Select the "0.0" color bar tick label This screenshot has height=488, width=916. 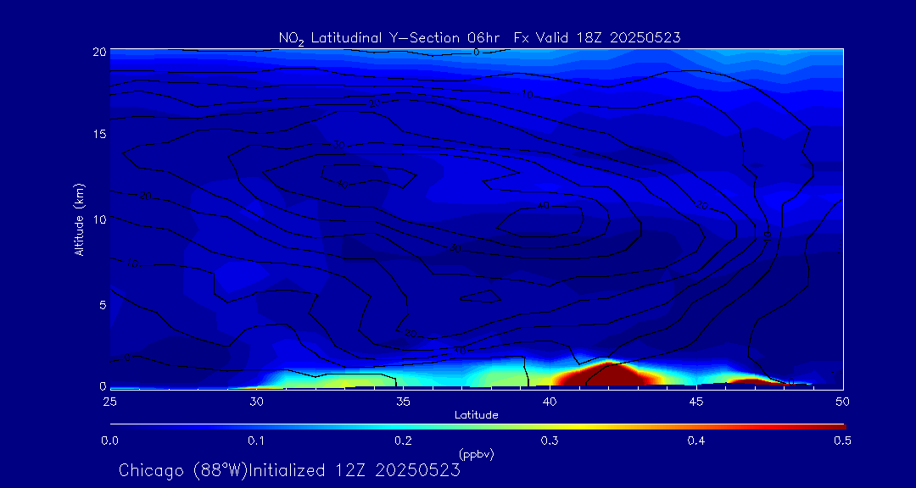tap(109, 441)
